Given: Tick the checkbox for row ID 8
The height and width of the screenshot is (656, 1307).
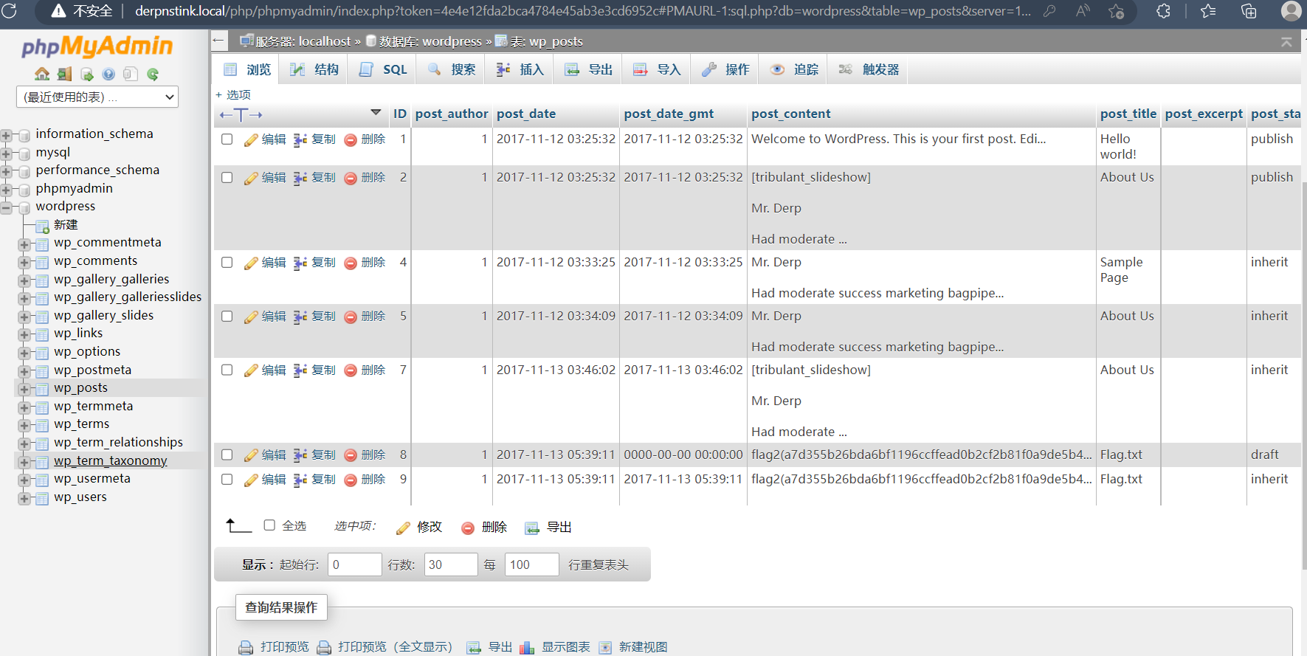Looking at the screenshot, I should (227, 455).
